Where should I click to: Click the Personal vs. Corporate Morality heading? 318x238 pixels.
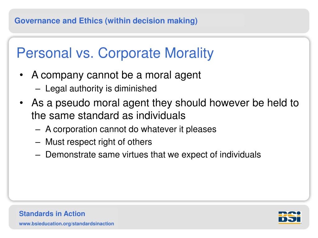click(115, 53)
